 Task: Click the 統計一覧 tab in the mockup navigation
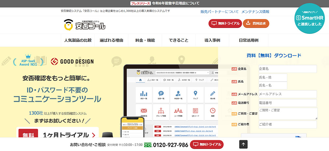click(153, 80)
